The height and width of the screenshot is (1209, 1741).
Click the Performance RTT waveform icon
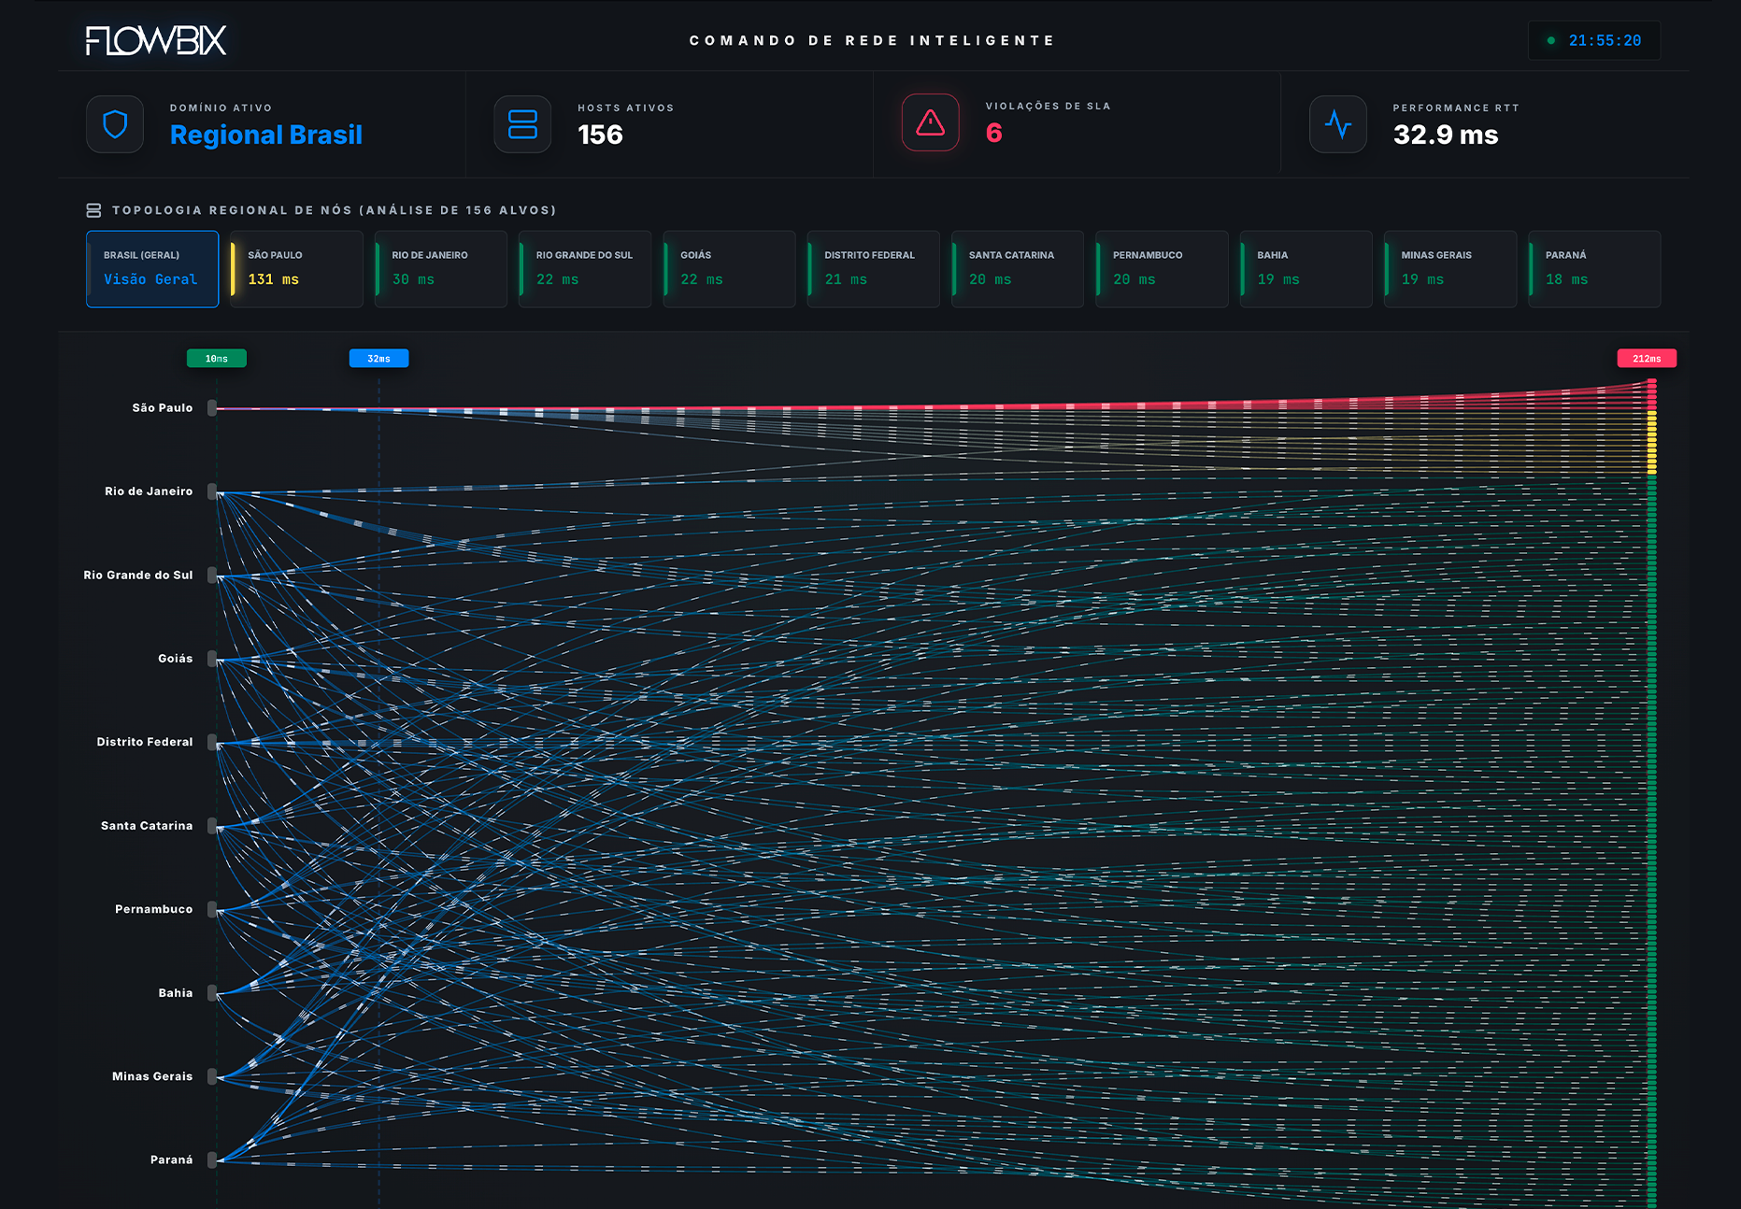(1338, 122)
